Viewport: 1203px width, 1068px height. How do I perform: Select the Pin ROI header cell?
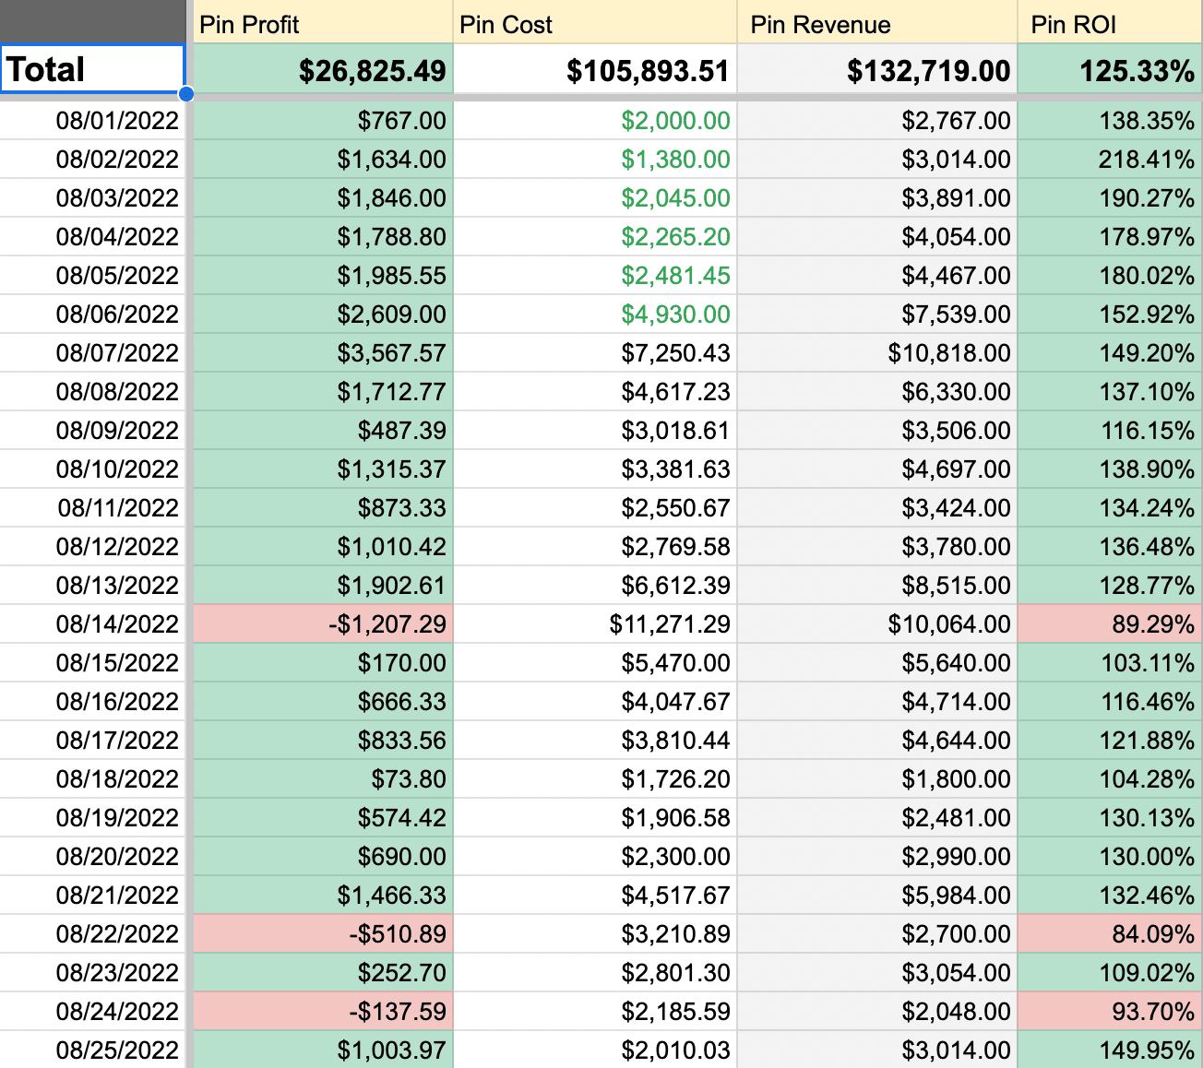[x=1109, y=24]
